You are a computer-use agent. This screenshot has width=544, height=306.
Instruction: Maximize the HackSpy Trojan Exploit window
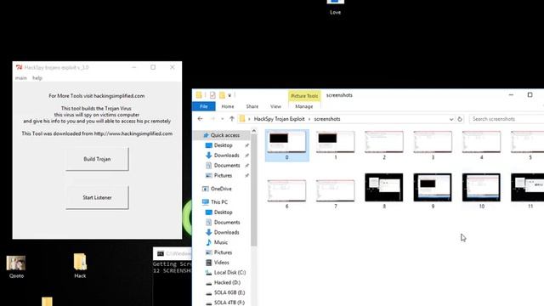(153, 67)
